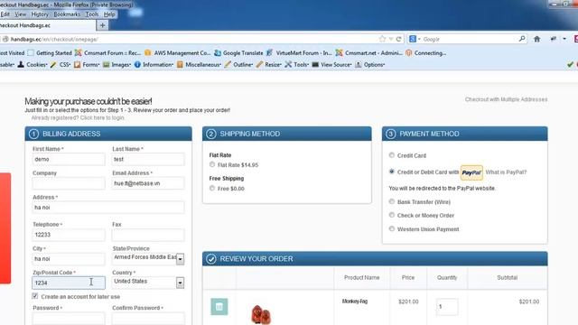Open Forms menu in developer toolbar
Image resolution: width=578 pixels, height=325 pixels.
87,64
